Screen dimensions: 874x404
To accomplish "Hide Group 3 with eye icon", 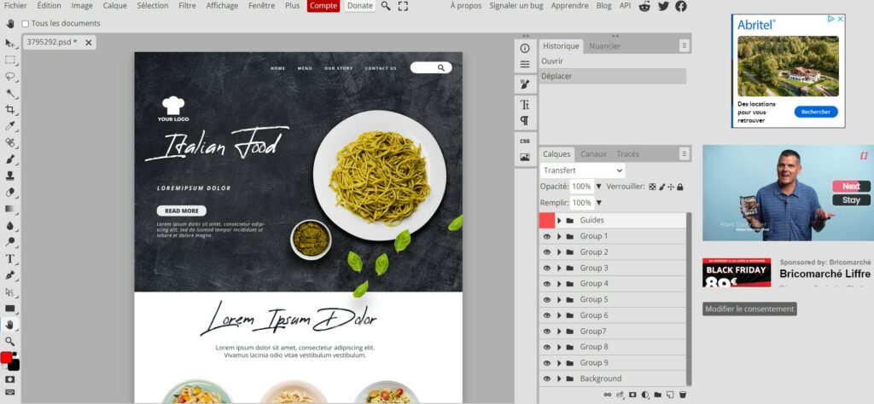I will point(547,268).
